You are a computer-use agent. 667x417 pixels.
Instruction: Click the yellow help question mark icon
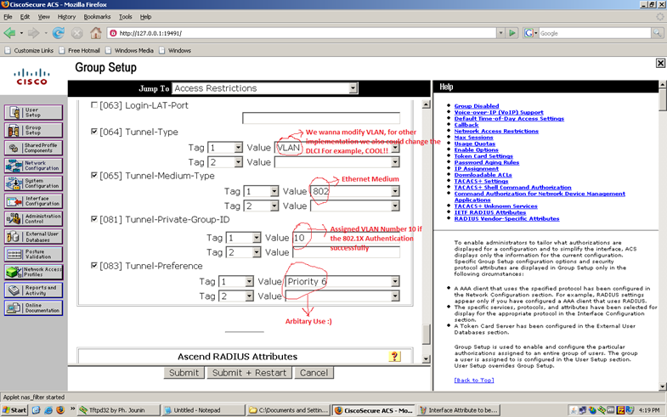point(394,356)
